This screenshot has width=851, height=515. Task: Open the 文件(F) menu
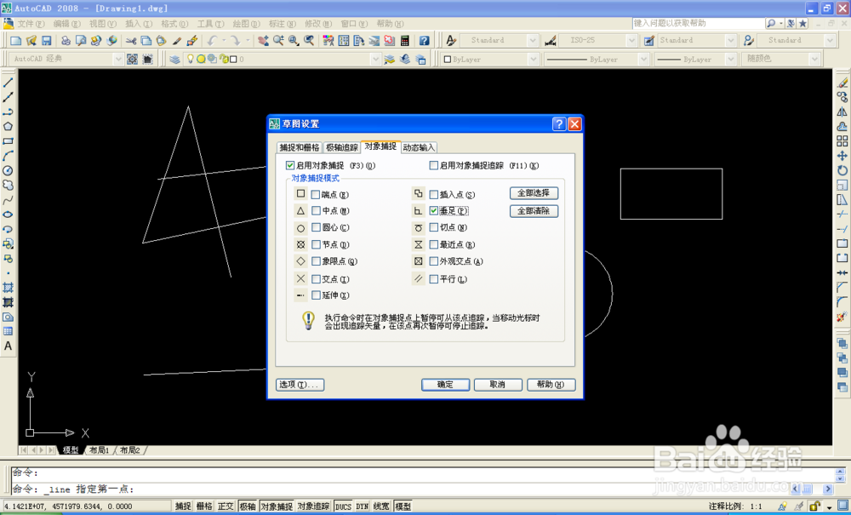coord(31,24)
